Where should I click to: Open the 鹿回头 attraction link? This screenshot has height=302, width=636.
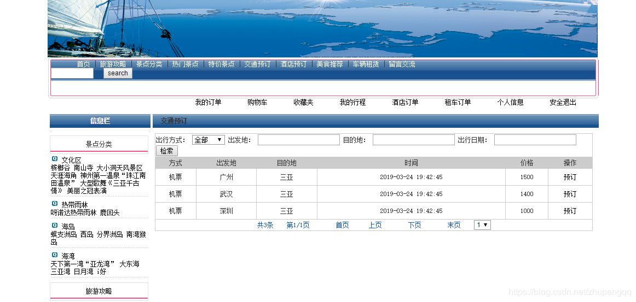(110, 212)
